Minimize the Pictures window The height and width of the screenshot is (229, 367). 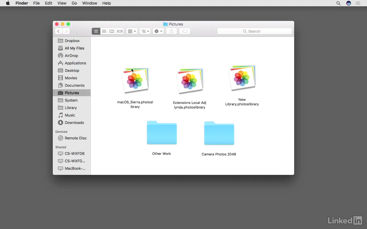(x=63, y=24)
